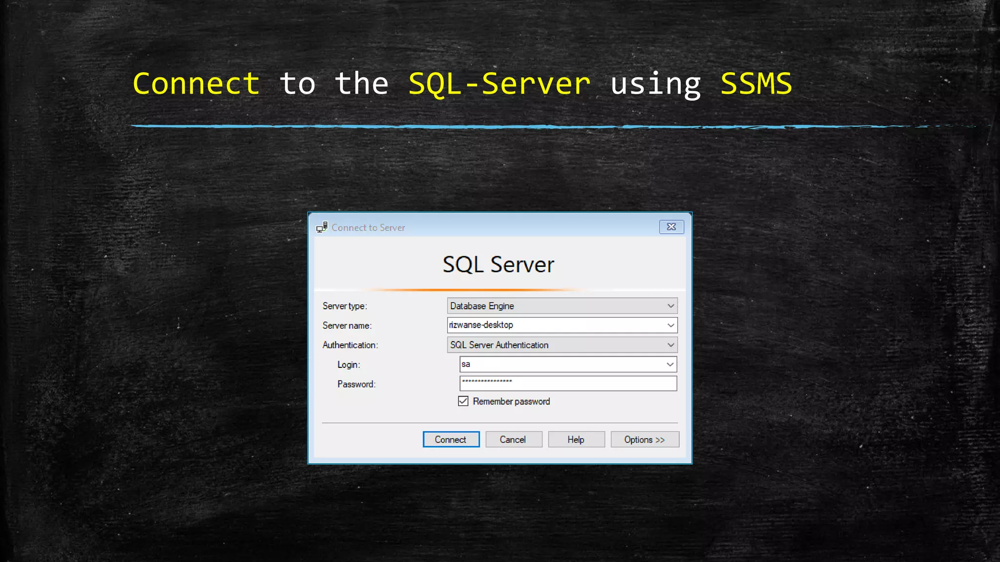Close the Connect to Server dialog
Viewport: 1000px width, 562px height.
click(671, 227)
